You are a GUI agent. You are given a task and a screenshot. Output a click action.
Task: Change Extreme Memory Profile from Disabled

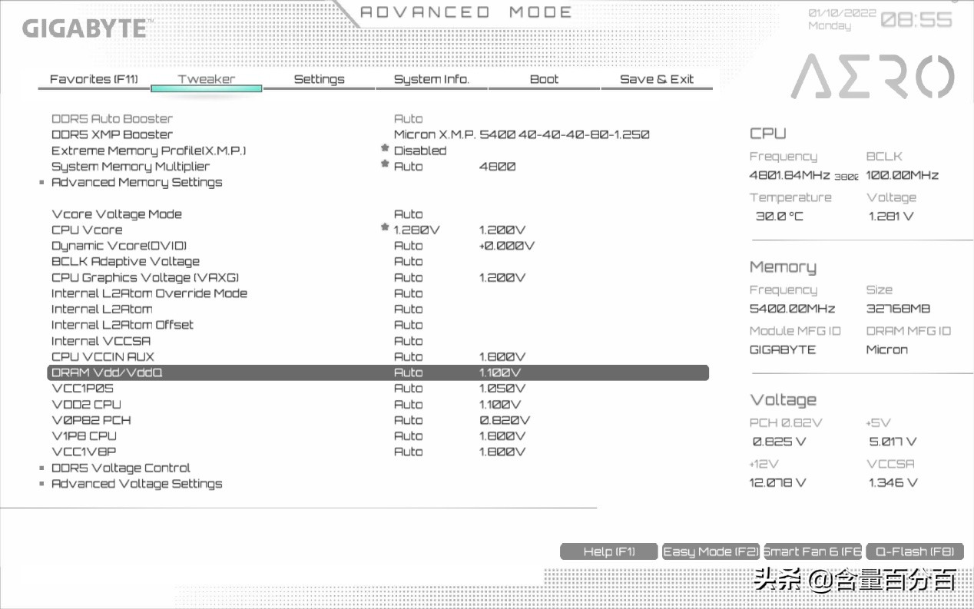[x=420, y=151]
